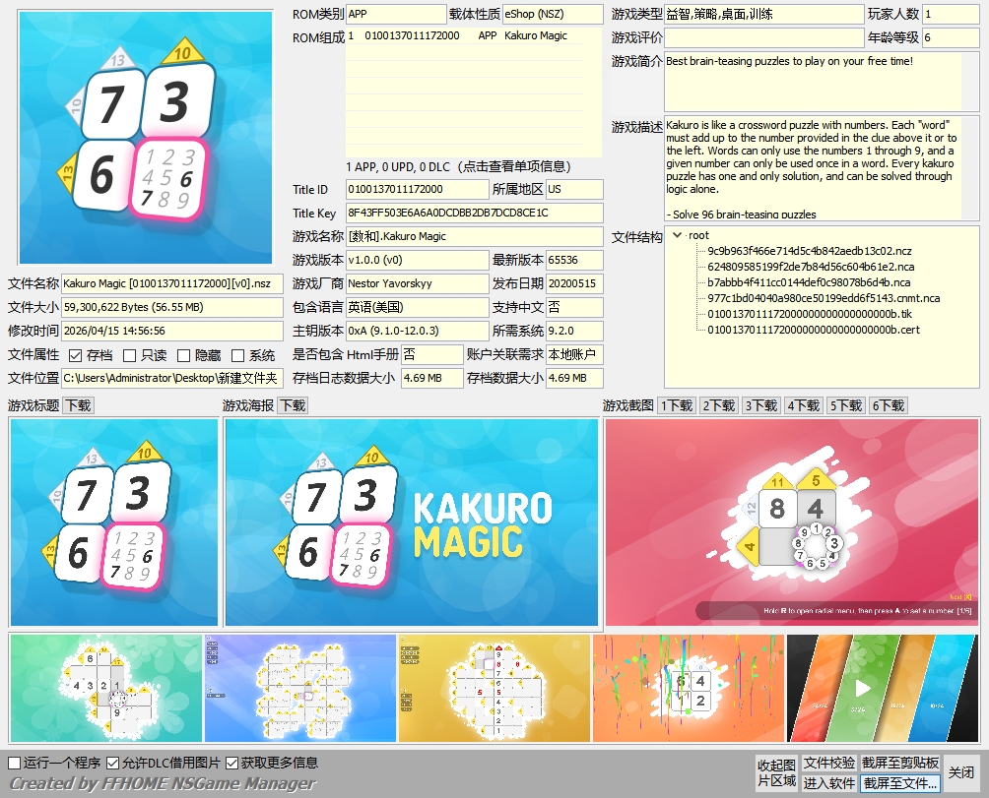The image size is (989, 798).
Task: Collapse the root node in file structure
Action: [677, 235]
